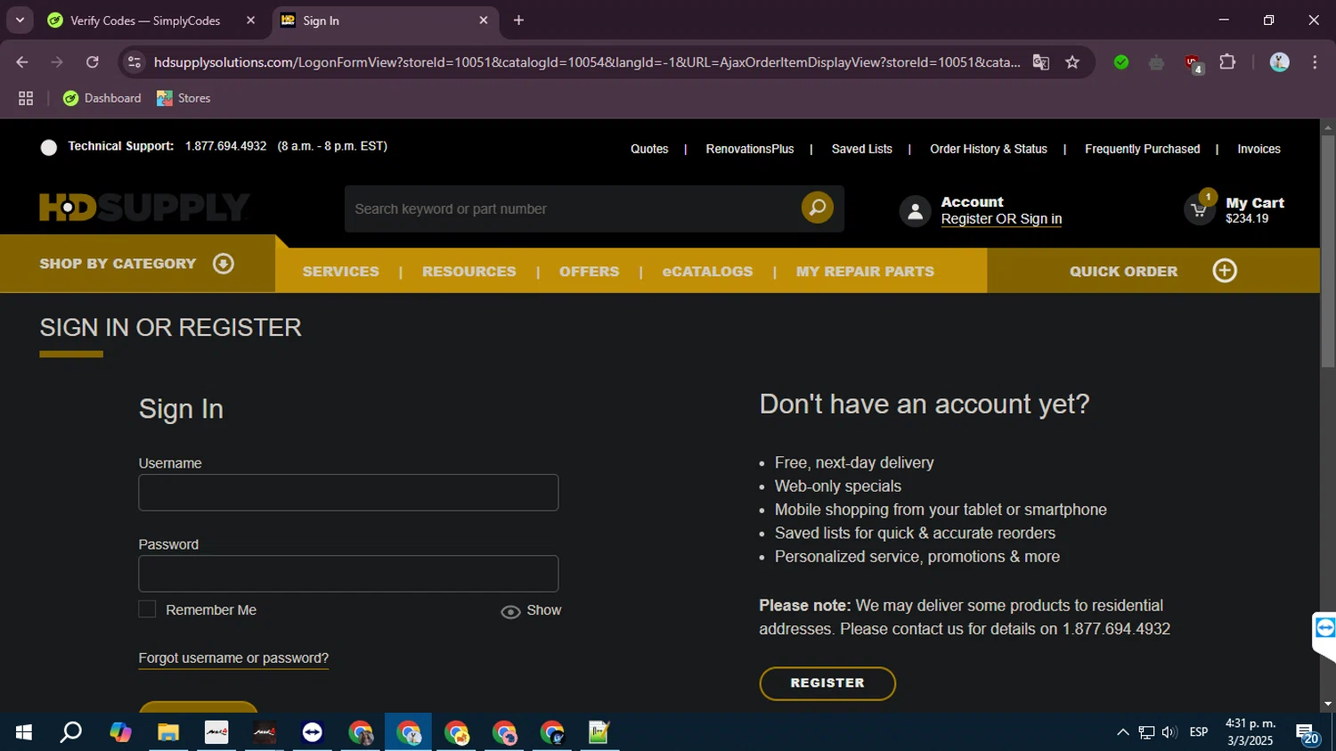The width and height of the screenshot is (1336, 751).
Task: Bookmark this page with the star icon
Action: point(1072,62)
